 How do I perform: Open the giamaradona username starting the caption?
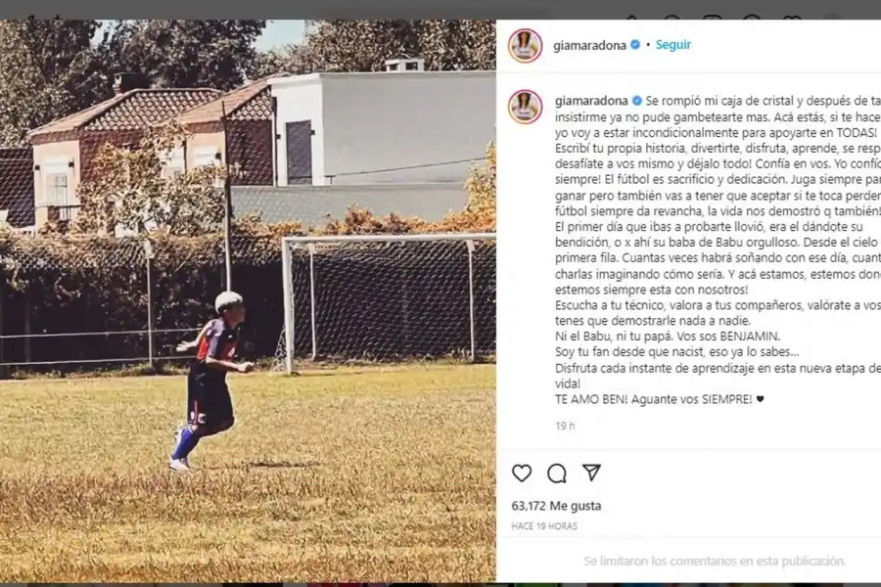(x=591, y=101)
